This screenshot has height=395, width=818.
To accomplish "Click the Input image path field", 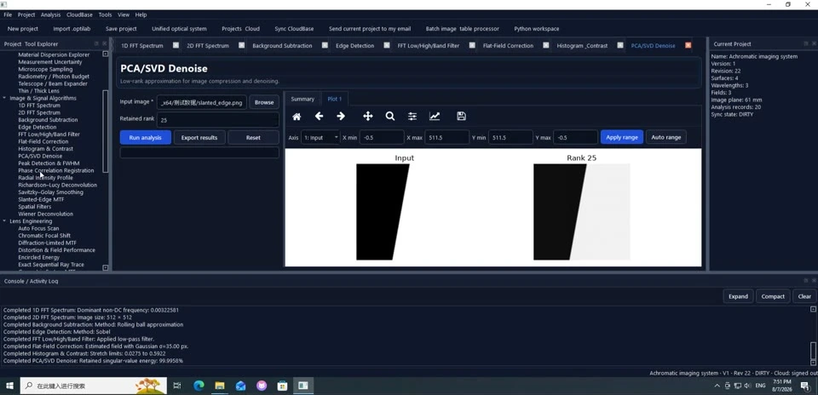I will 202,102.
